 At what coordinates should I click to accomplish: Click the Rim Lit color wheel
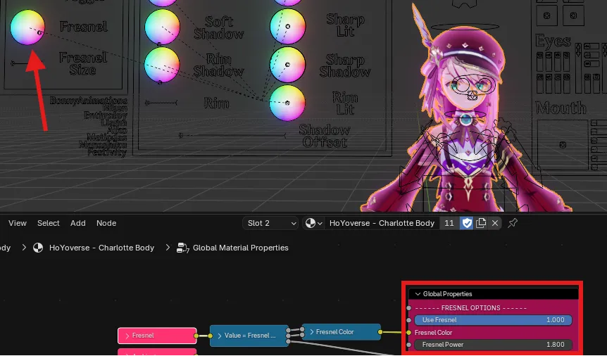(x=287, y=103)
